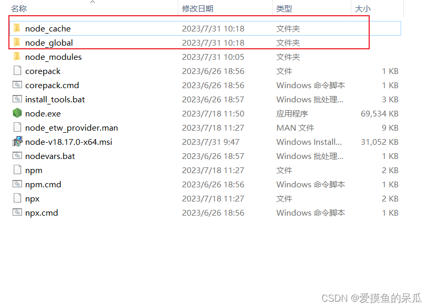Open the node_global folder icon
The width and height of the screenshot is (430, 308).
[x=17, y=43]
